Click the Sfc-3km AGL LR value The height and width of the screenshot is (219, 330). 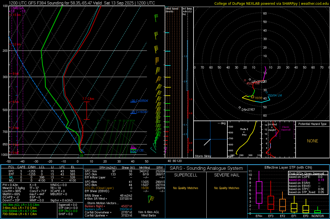tap(21, 205)
